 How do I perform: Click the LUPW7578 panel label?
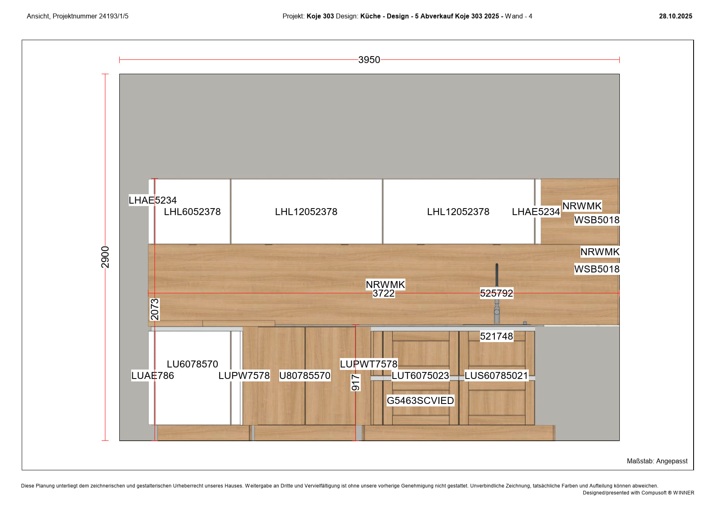[244, 376]
